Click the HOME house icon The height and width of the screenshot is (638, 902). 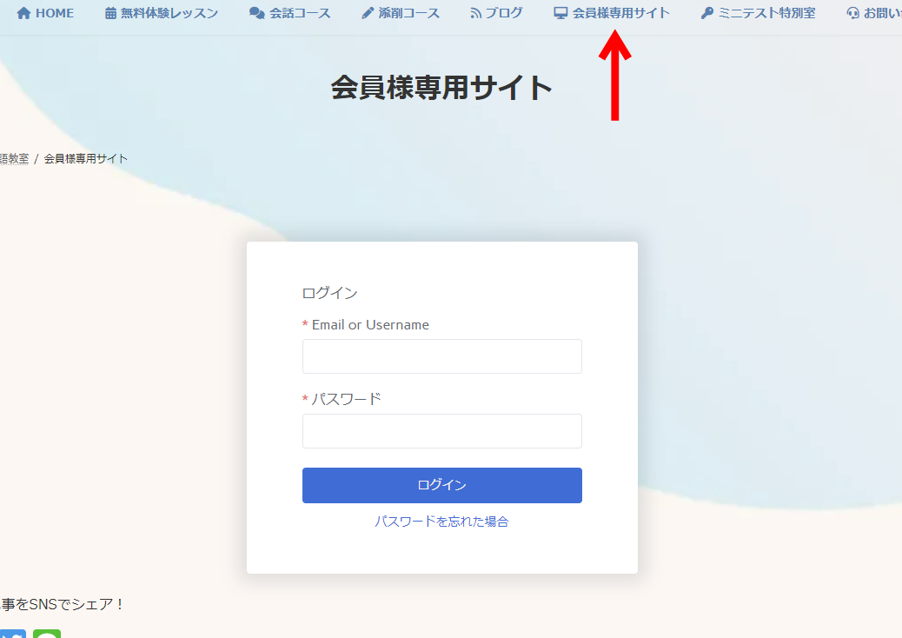[23, 13]
